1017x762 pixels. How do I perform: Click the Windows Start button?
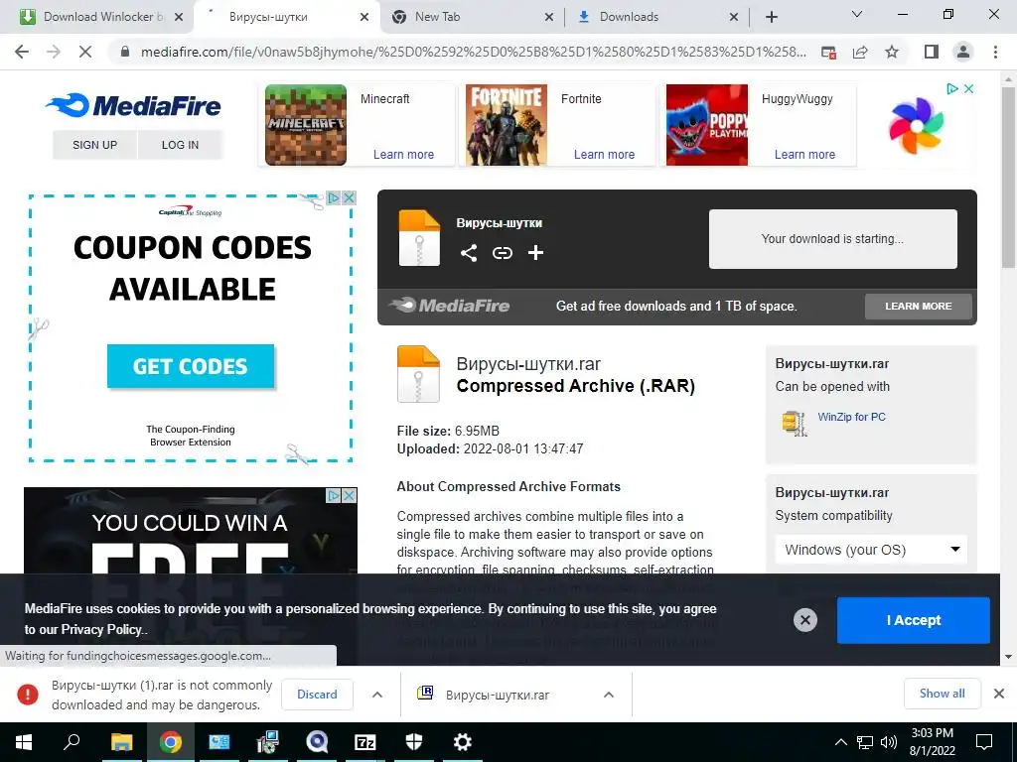(24, 742)
